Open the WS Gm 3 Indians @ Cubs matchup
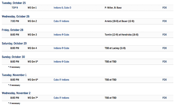This screenshot has width=175, height=106. coord(61,35)
